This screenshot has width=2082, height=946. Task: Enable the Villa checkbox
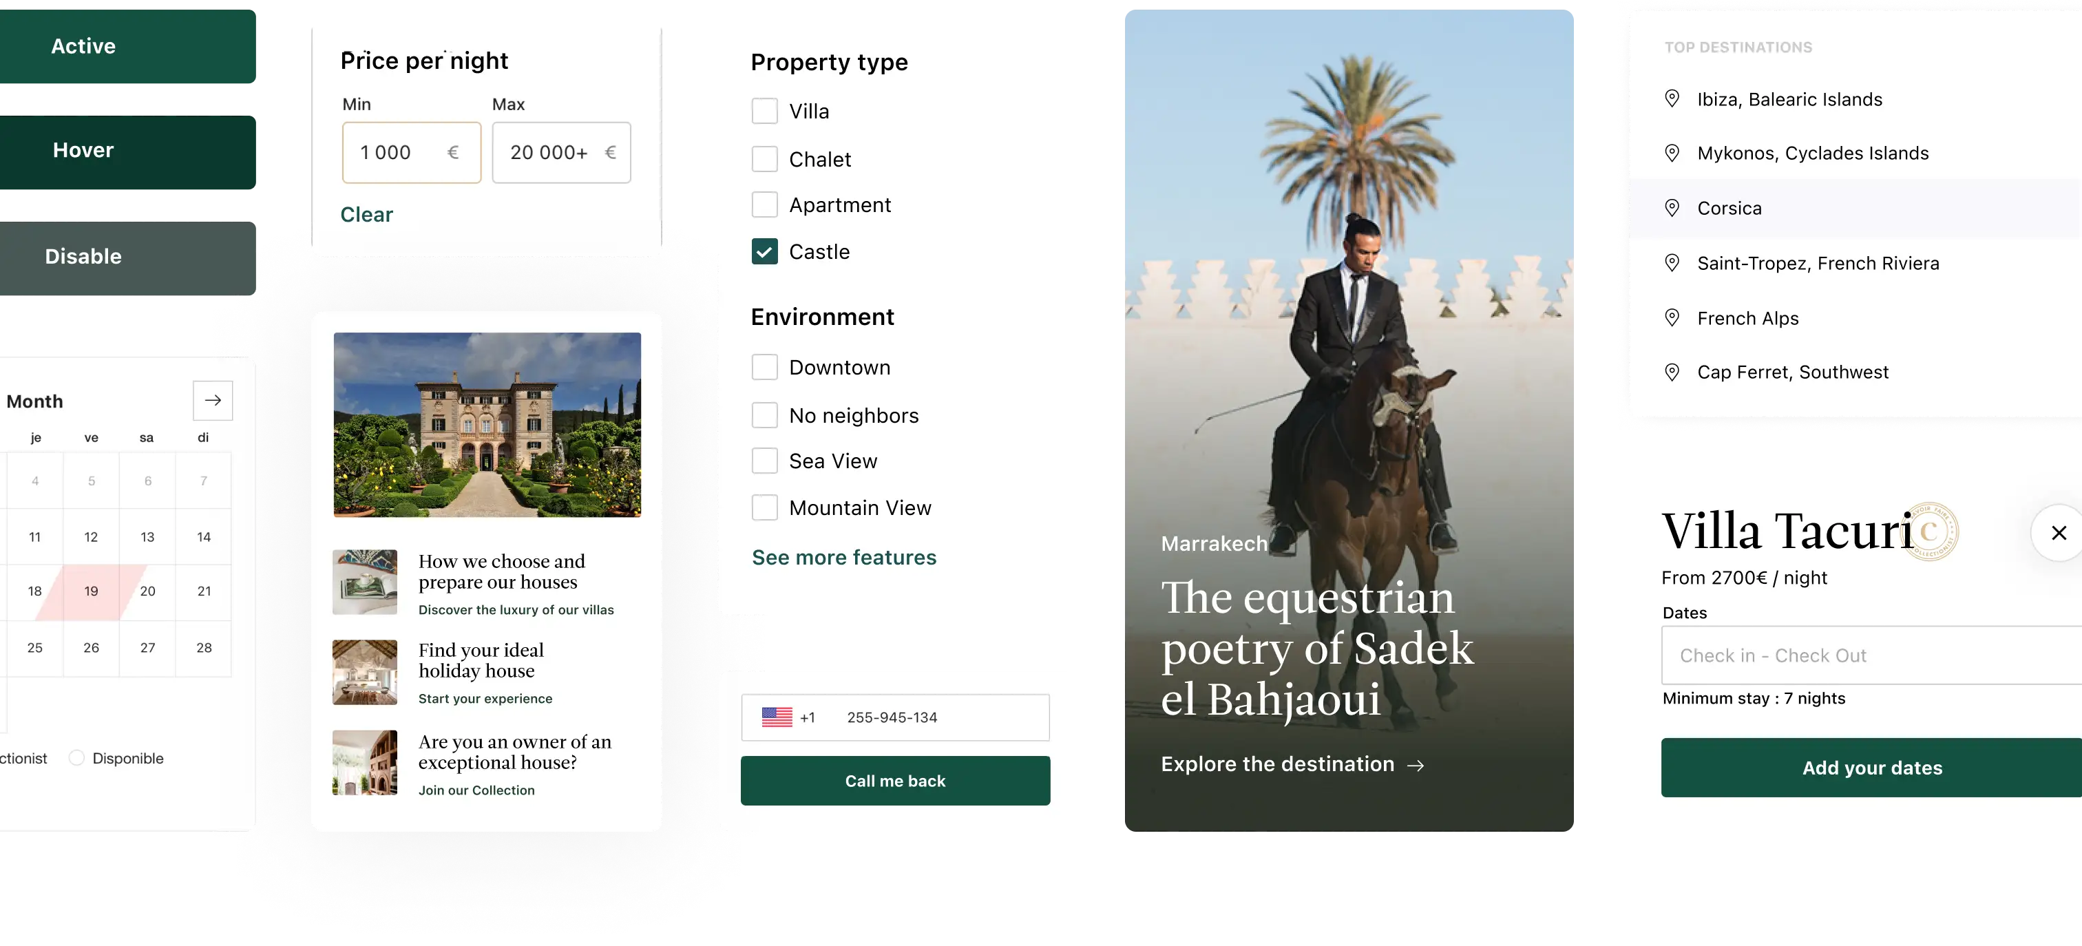pyautogui.click(x=765, y=111)
